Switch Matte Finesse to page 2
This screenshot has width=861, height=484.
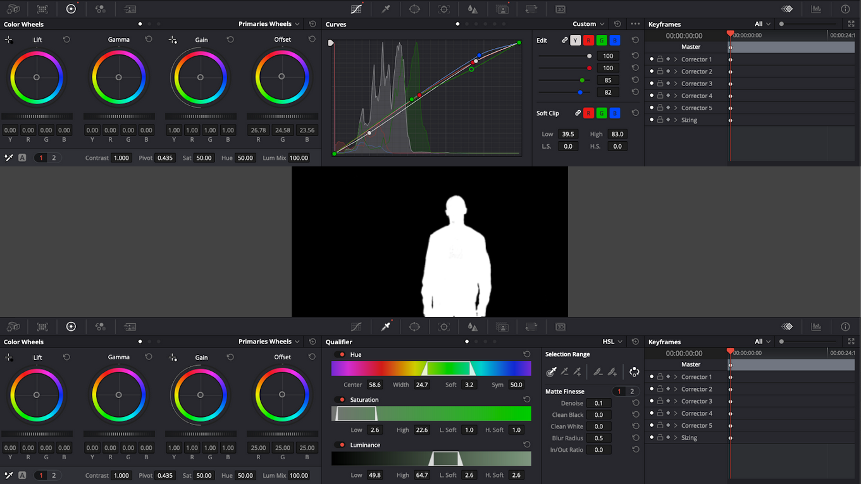click(x=631, y=392)
